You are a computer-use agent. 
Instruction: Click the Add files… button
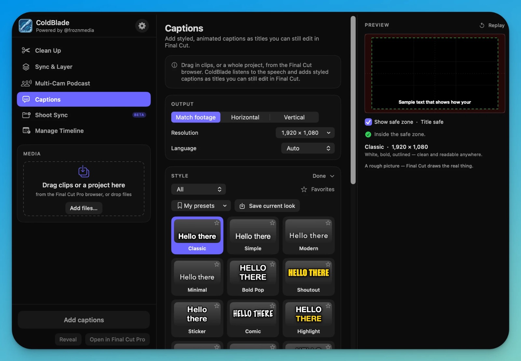(84, 208)
